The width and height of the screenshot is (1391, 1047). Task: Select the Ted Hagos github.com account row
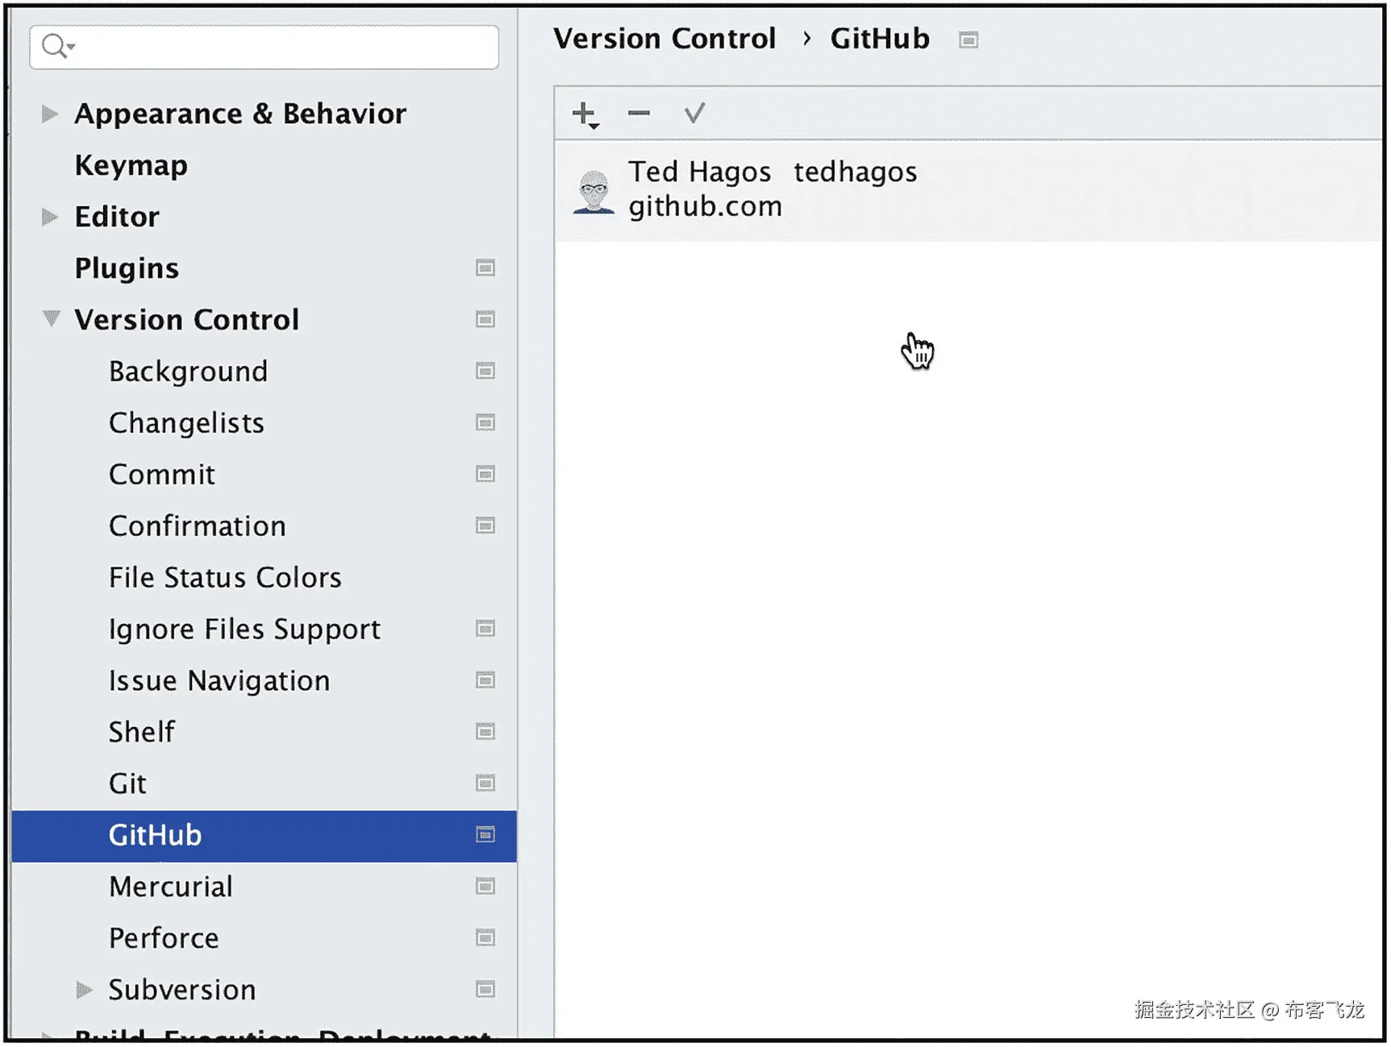[968, 191]
